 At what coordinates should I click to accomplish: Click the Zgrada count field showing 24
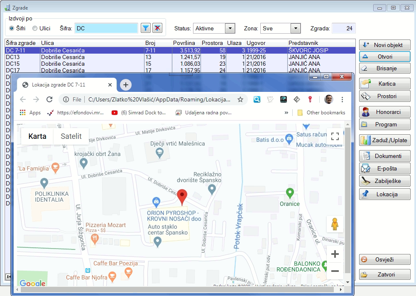[x=344, y=28]
